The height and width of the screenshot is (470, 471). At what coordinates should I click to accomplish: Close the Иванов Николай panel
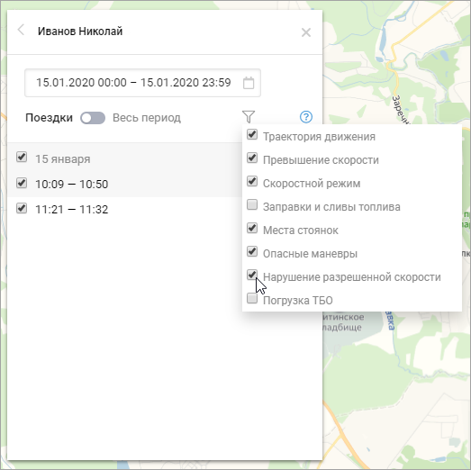point(306,32)
